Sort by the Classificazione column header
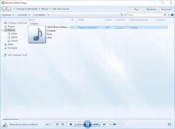 click(122, 20)
